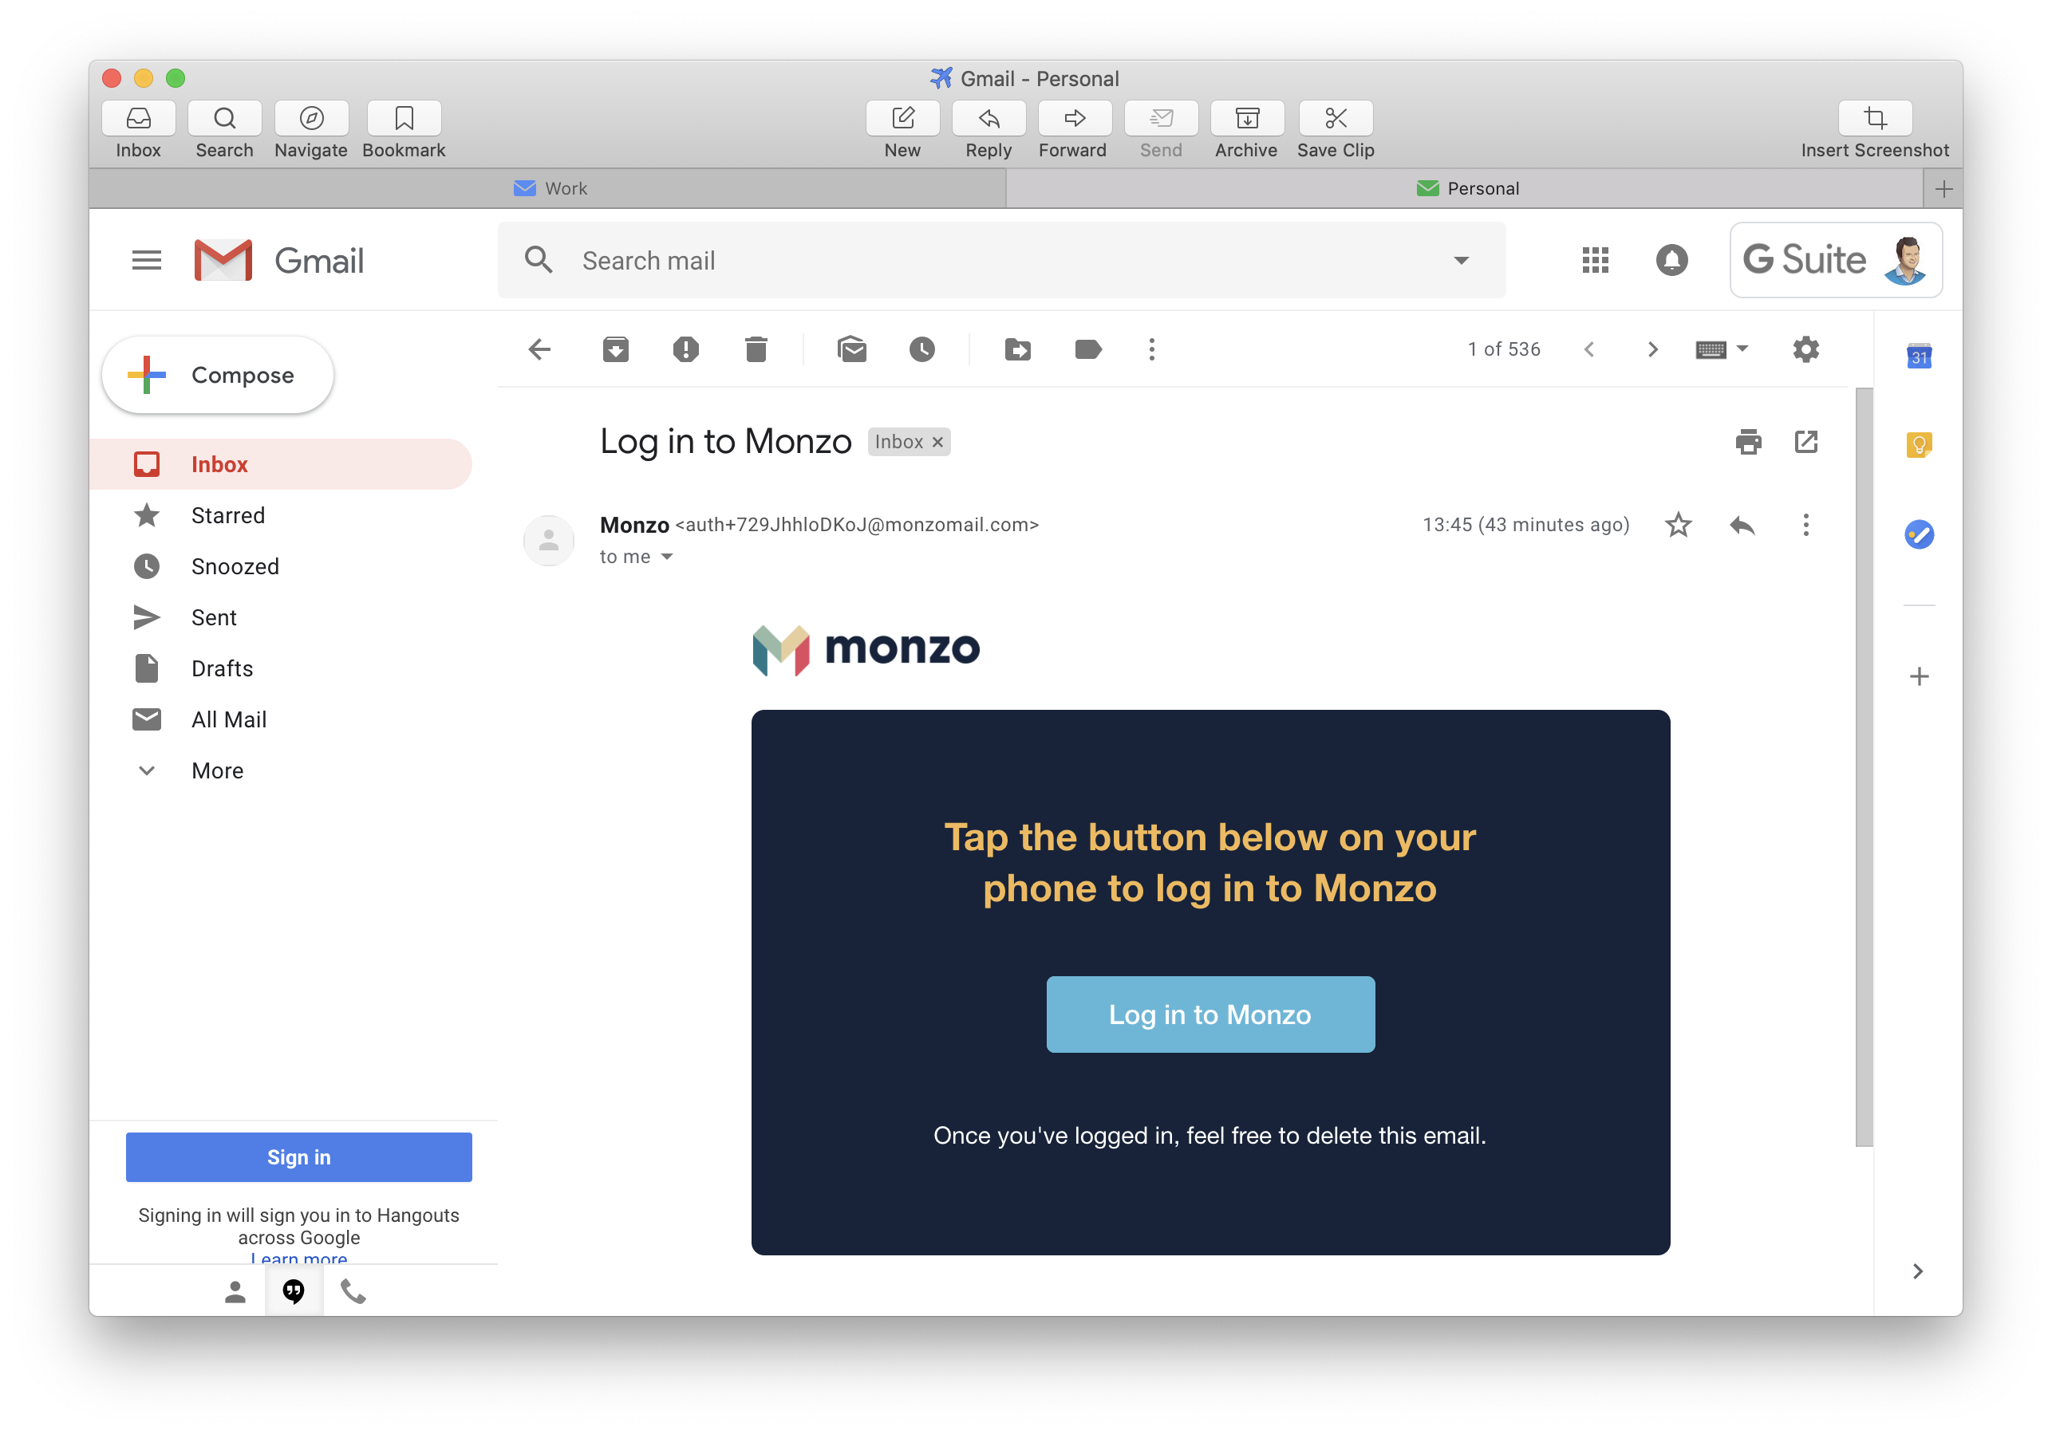The height and width of the screenshot is (1434, 2052).
Task: Click the Mark as read icon
Action: click(x=853, y=349)
